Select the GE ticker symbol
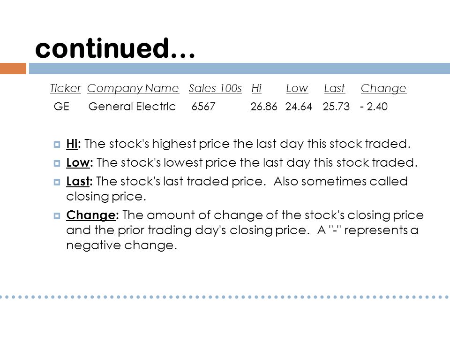This screenshot has width=450, height=338. 61,107
